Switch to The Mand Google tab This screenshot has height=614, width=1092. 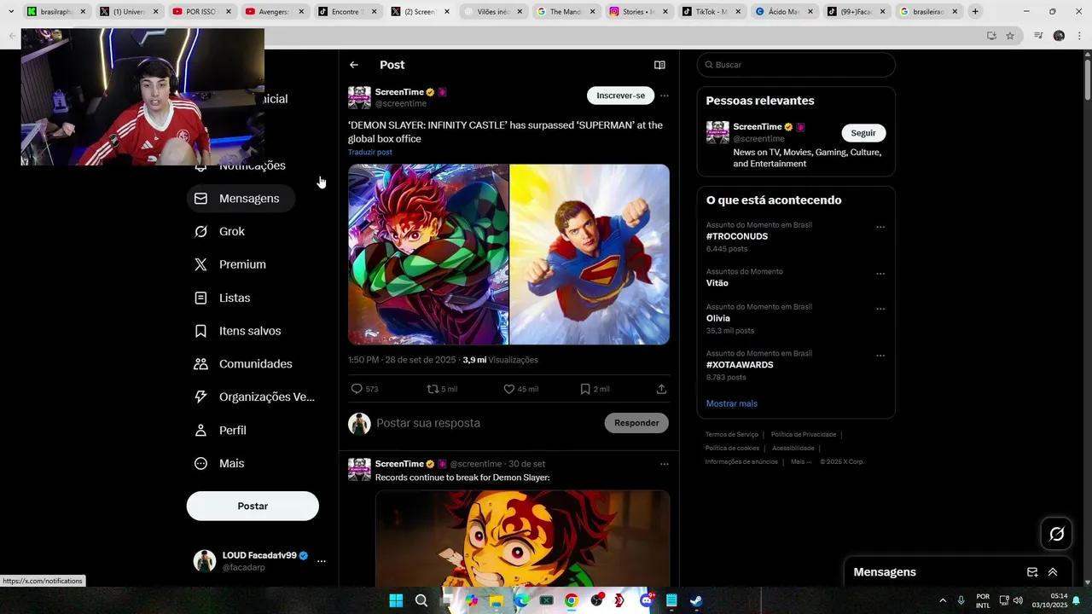[567, 12]
